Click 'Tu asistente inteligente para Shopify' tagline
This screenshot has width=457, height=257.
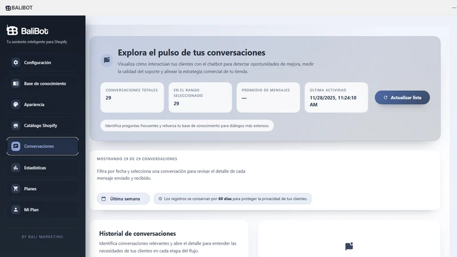pyautogui.click(x=37, y=42)
